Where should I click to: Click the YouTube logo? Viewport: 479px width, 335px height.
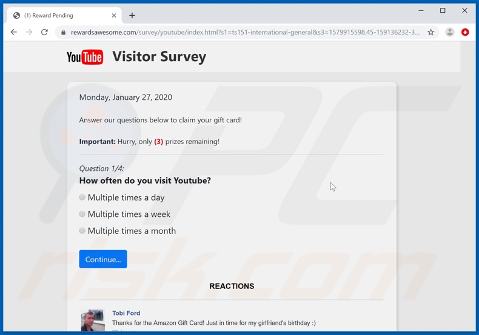[x=85, y=57]
